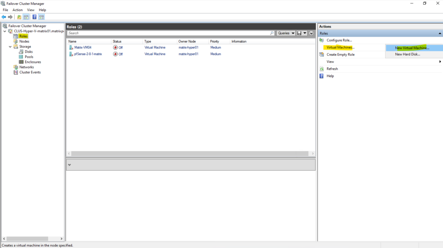
Task: Click the Forward arrow toolbar icon
Action: coord(10,17)
